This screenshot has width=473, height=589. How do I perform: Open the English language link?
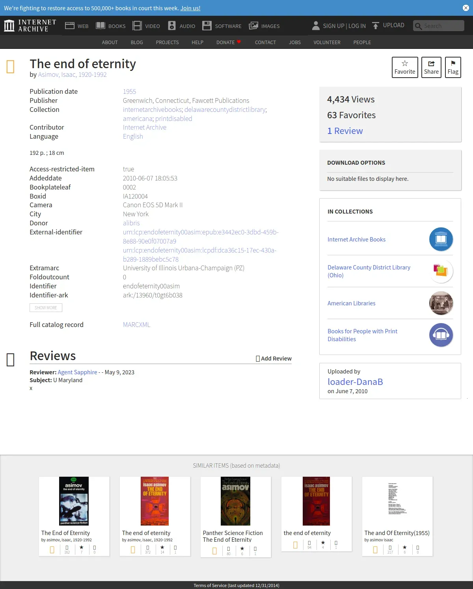[133, 136]
